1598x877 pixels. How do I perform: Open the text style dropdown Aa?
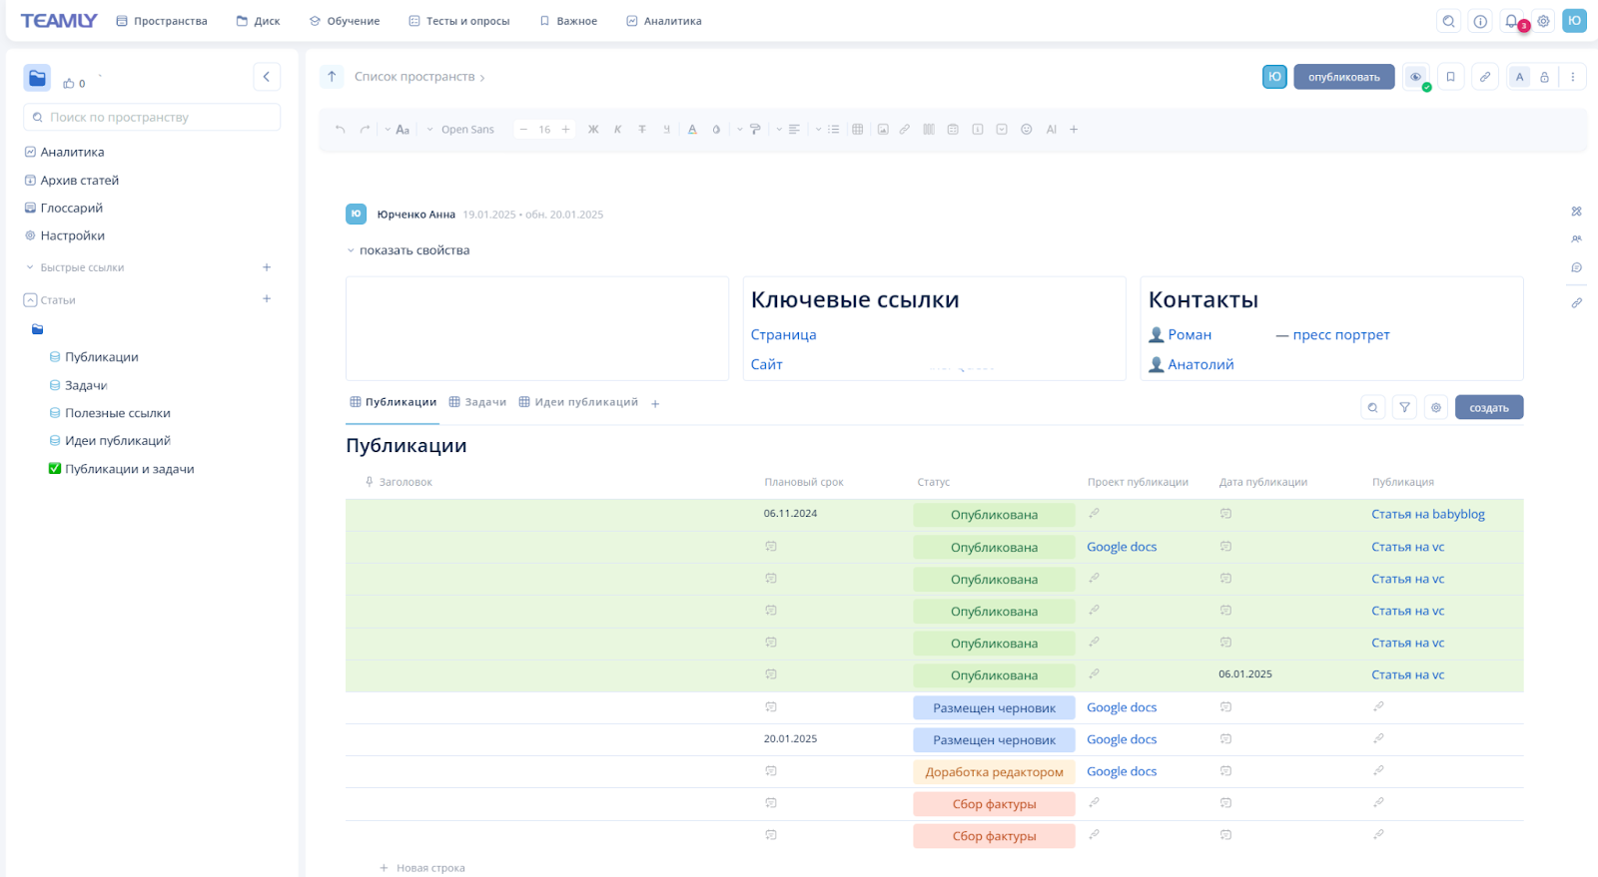coord(398,130)
